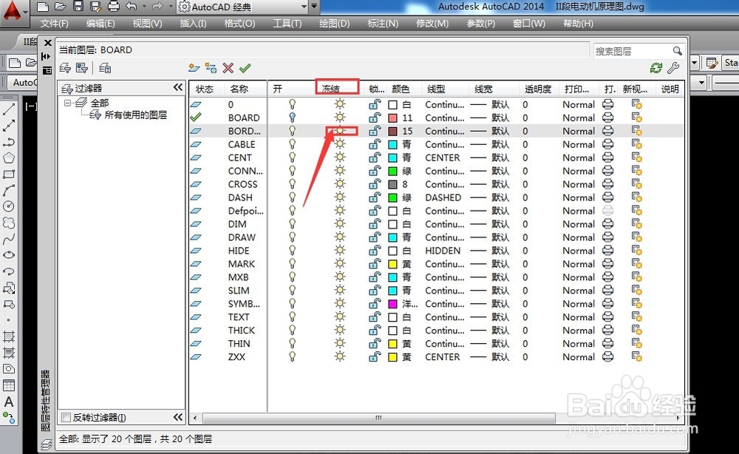Viewport: 739px width, 454px height.
Task: Collapse the 全部 filter tree node
Action: (x=67, y=103)
